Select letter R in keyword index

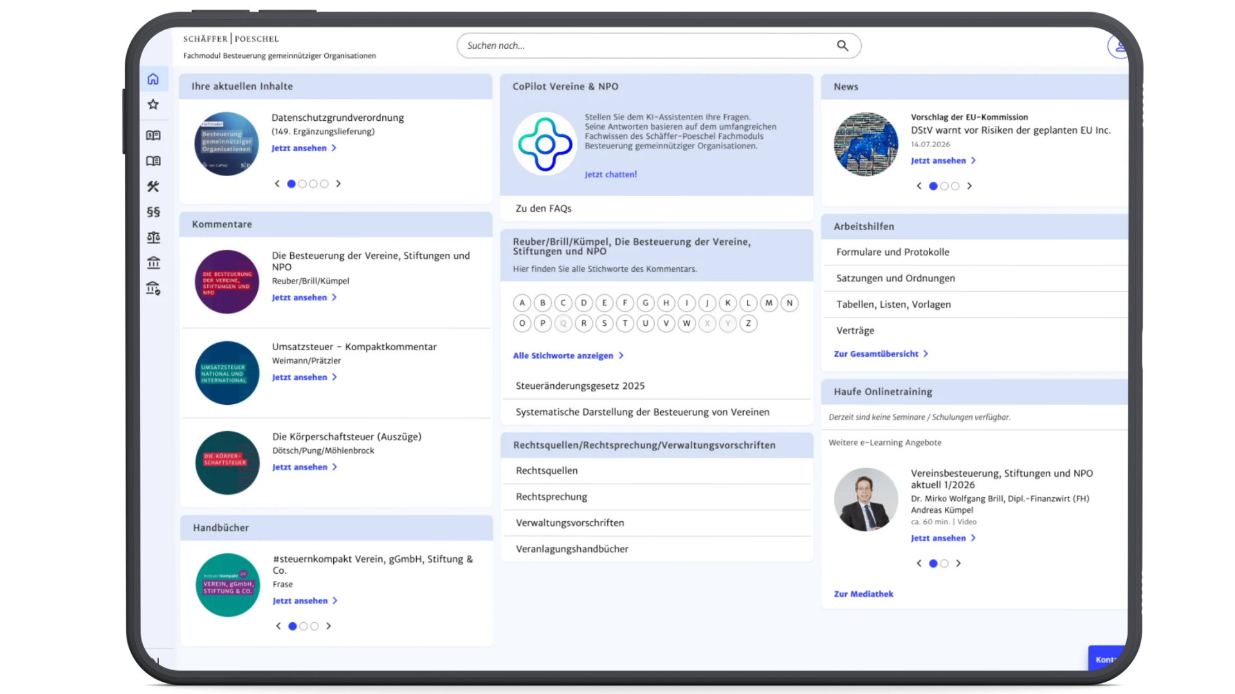click(584, 324)
